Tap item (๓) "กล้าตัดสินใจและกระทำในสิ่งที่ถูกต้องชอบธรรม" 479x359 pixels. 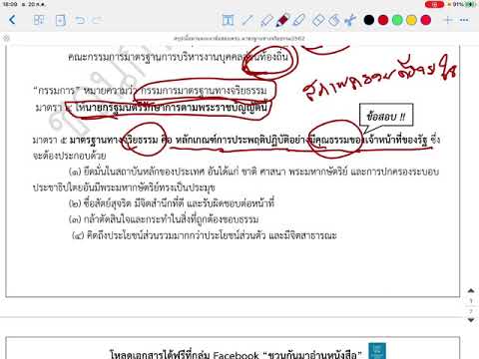pyautogui.click(x=164, y=219)
